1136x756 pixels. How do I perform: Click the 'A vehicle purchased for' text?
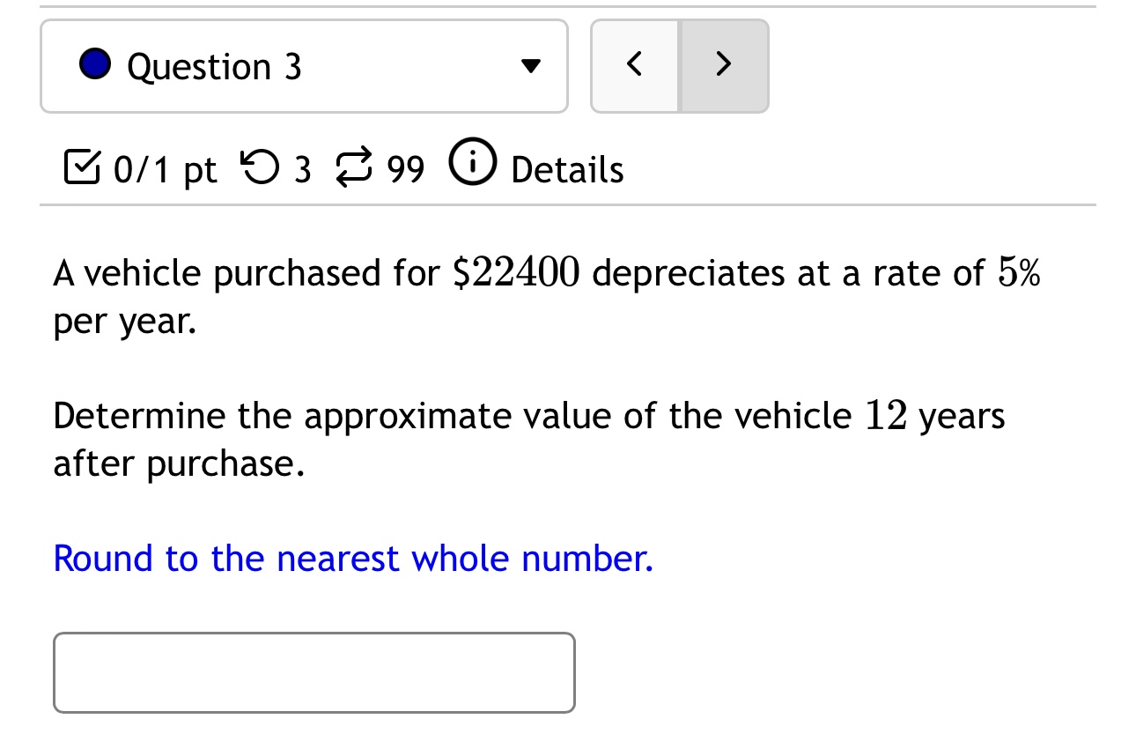pyautogui.click(x=246, y=273)
